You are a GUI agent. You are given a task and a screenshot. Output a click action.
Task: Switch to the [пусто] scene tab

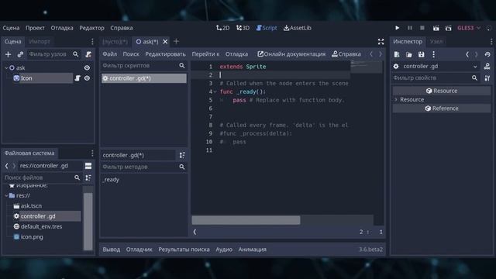tap(115, 41)
